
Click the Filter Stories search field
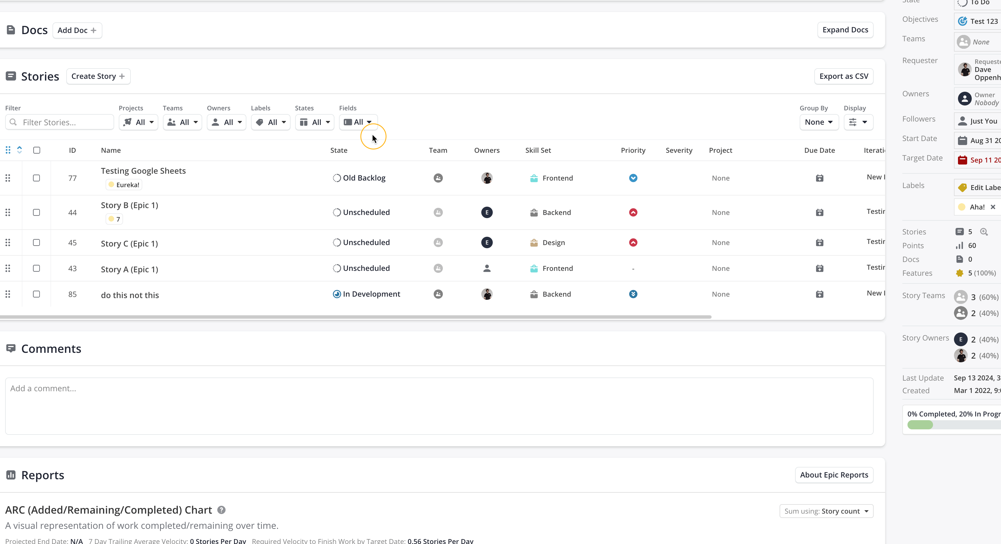point(59,122)
